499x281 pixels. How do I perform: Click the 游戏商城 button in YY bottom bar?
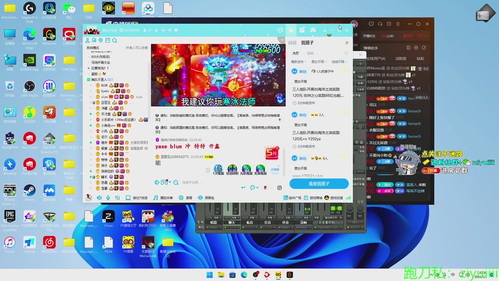click(x=313, y=198)
